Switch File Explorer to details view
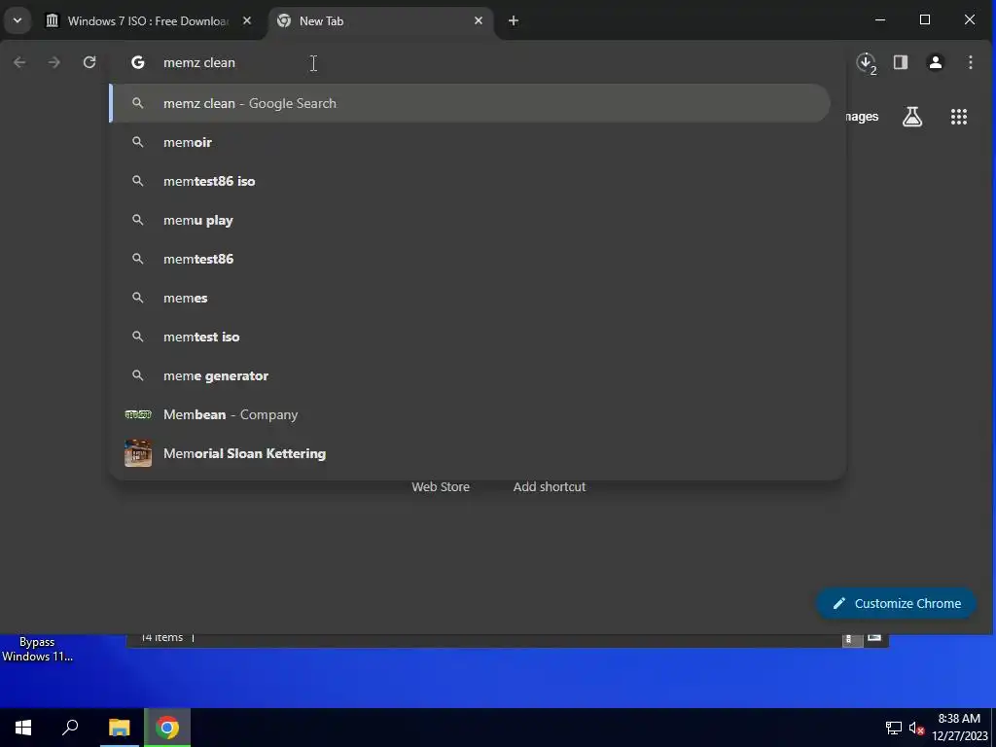This screenshot has height=747, width=996. pos(852,639)
